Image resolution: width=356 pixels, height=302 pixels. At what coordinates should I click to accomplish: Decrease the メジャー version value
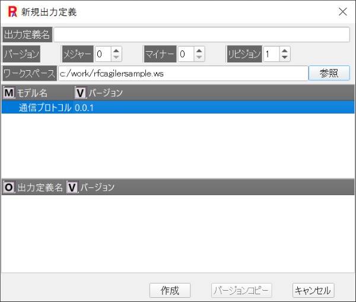tap(116, 57)
